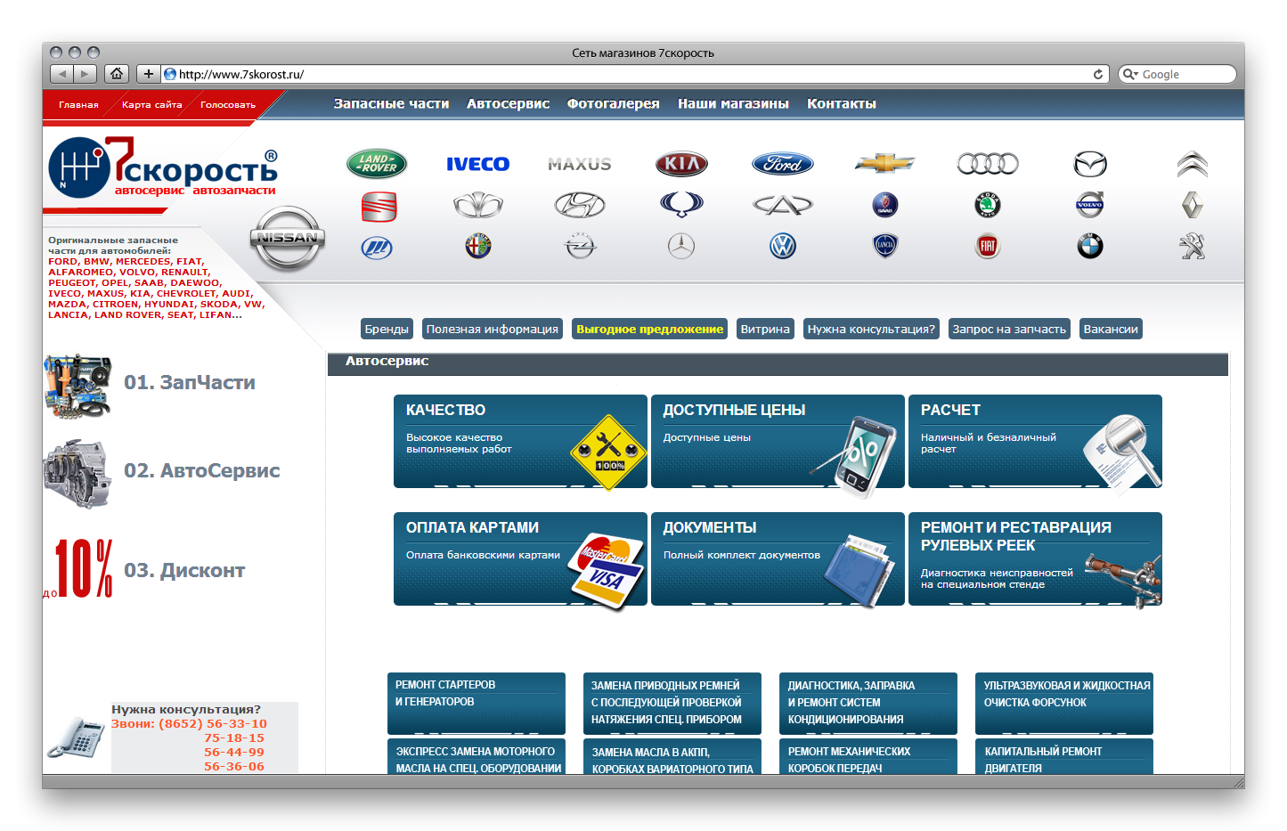Image resolution: width=1287 pixels, height=831 pixels.
Task: Click the Audi four-rings logo
Action: [x=988, y=164]
